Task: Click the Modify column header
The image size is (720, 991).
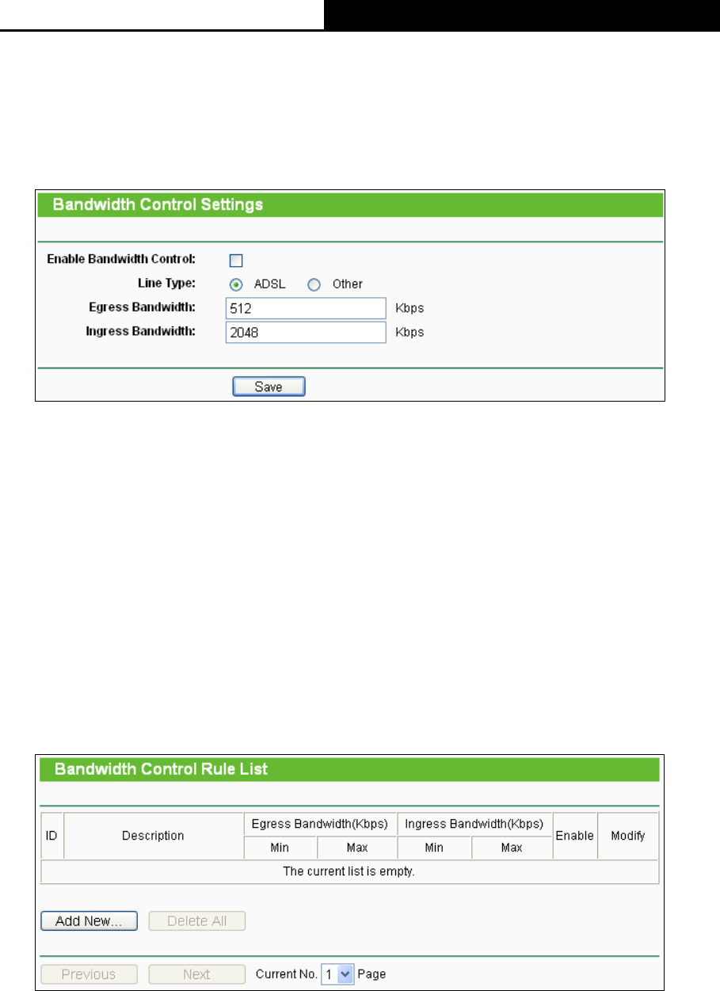Action: click(x=628, y=836)
